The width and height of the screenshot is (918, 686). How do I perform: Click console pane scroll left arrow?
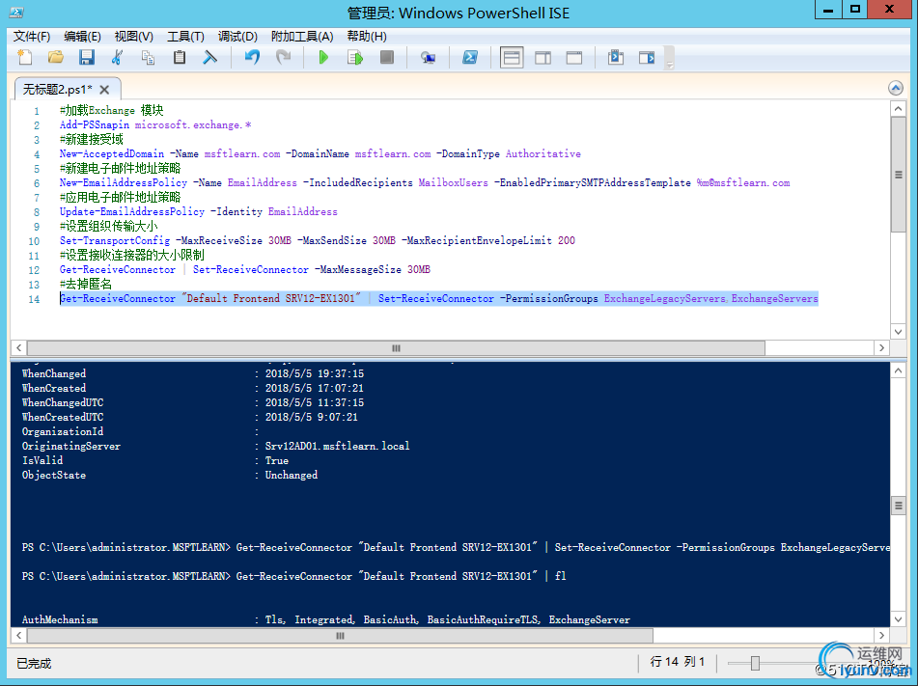18,636
